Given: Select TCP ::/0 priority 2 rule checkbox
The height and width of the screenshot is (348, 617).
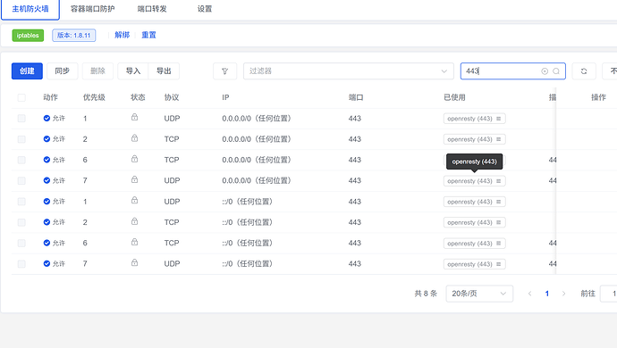Looking at the screenshot, I should [x=21, y=222].
